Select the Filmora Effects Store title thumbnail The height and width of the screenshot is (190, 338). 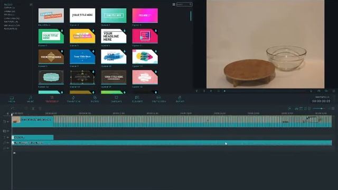(51, 15)
